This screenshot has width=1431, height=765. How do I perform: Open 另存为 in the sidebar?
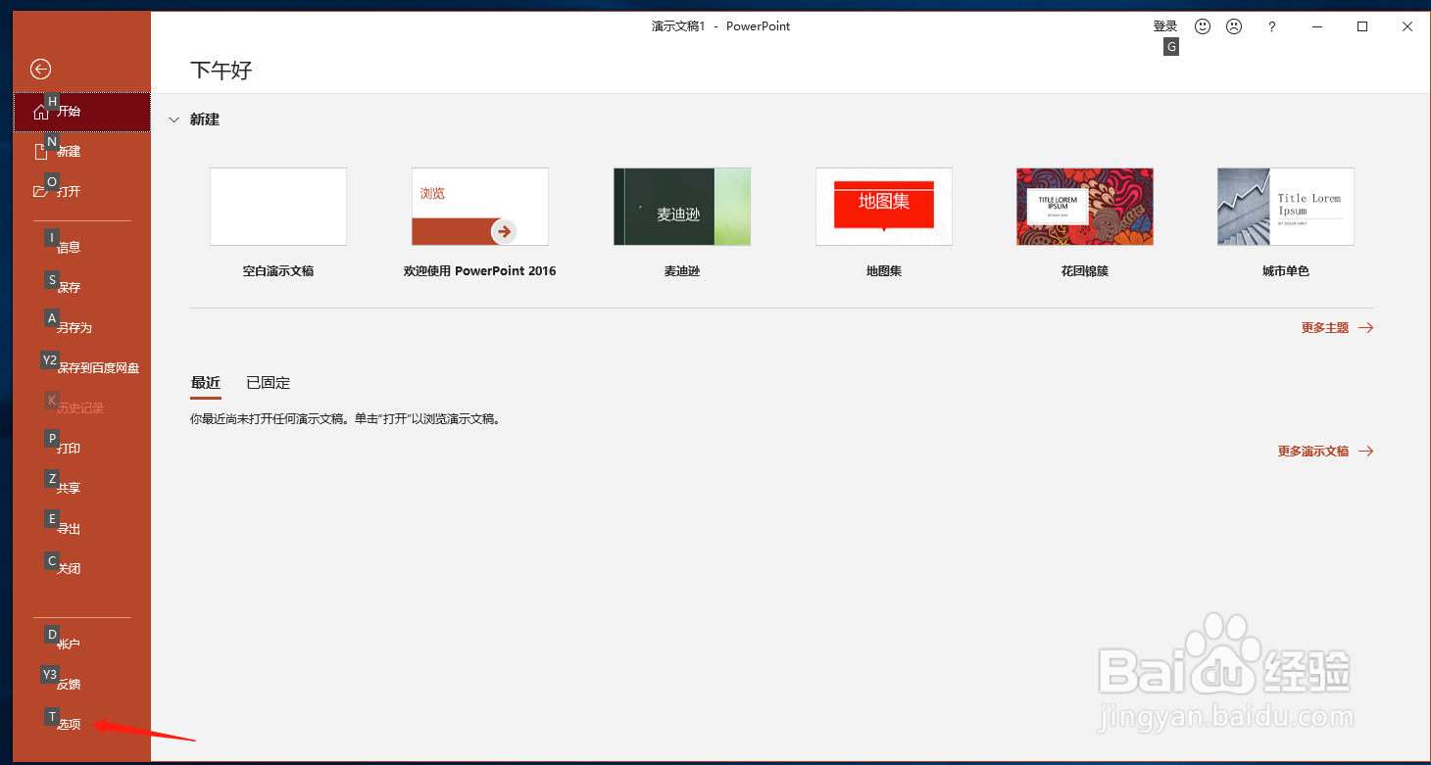pos(82,328)
